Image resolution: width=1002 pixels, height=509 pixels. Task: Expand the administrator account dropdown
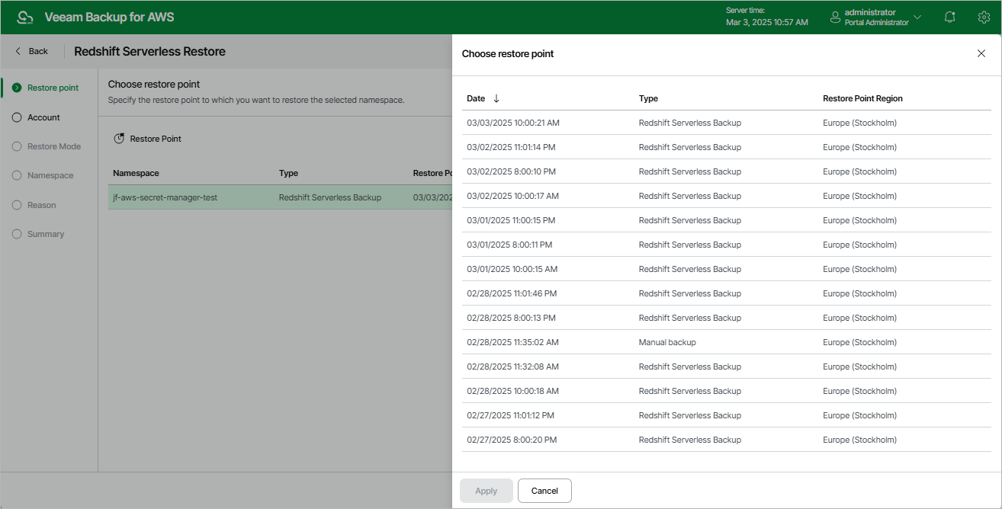tap(917, 18)
